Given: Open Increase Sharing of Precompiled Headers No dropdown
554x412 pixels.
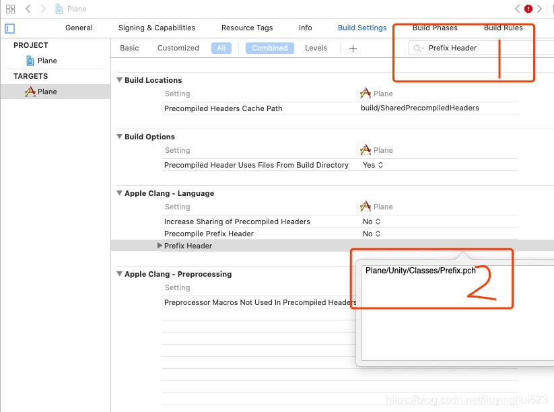Looking at the screenshot, I should click(x=372, y=221).
